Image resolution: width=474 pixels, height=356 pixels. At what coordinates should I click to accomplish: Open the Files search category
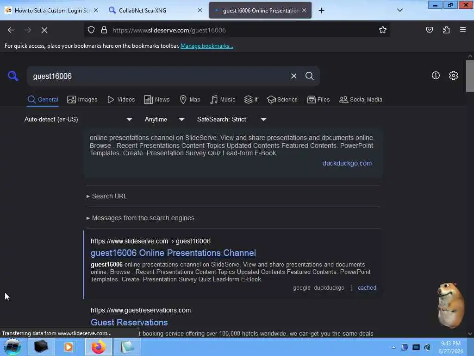(318, 100)
